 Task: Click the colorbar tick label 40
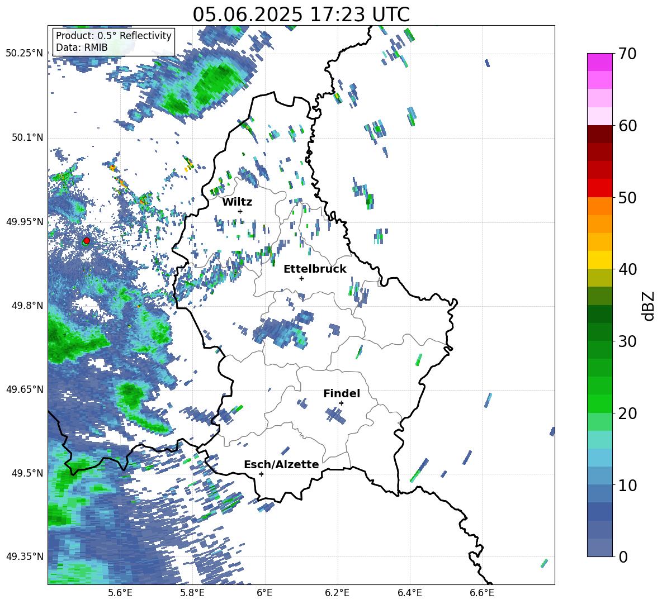click(627, 269)
